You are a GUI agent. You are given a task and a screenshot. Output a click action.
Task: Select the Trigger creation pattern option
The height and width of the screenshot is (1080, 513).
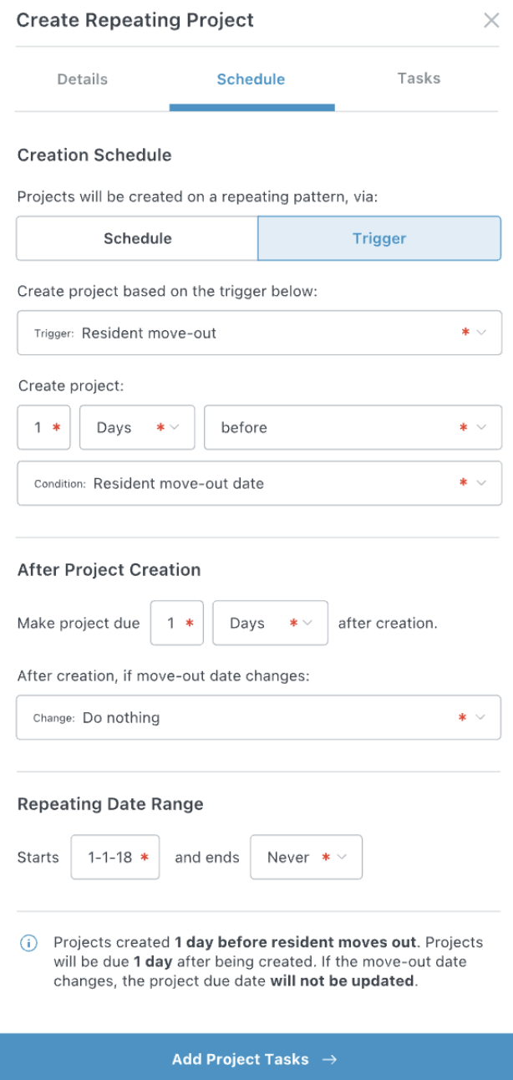coord(379,238)
